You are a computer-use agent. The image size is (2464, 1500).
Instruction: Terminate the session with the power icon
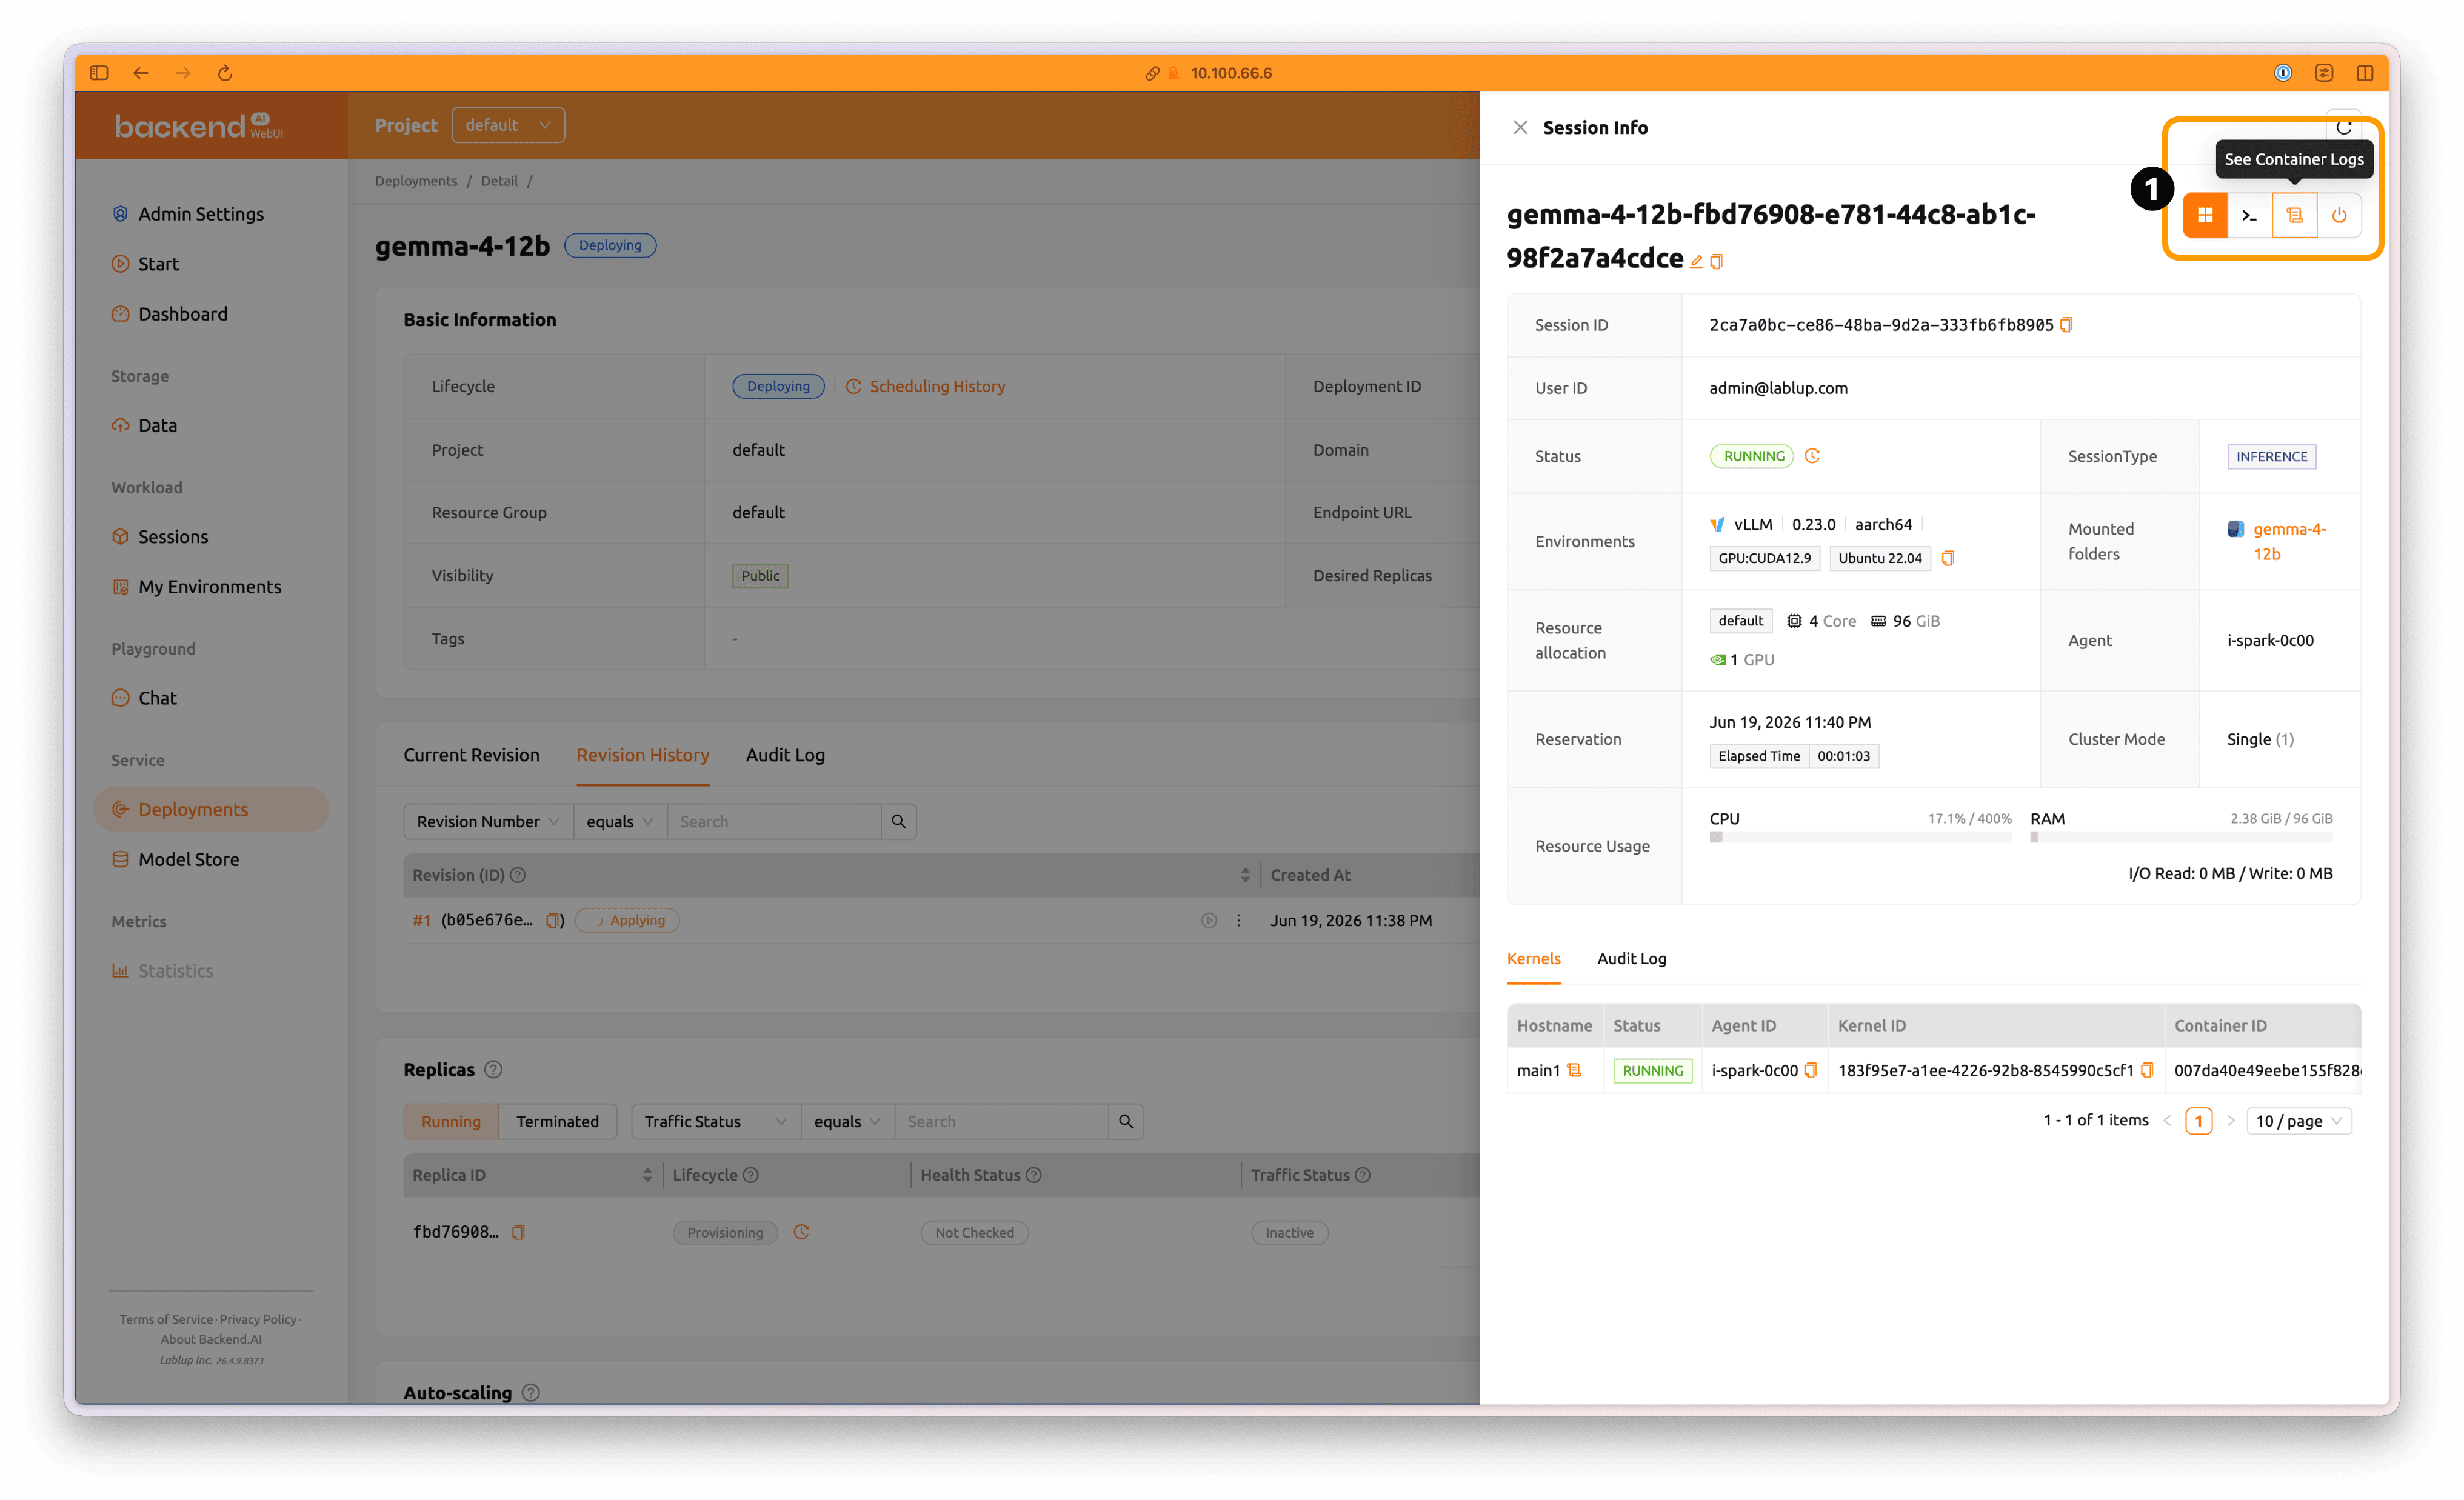[2339, 215]
